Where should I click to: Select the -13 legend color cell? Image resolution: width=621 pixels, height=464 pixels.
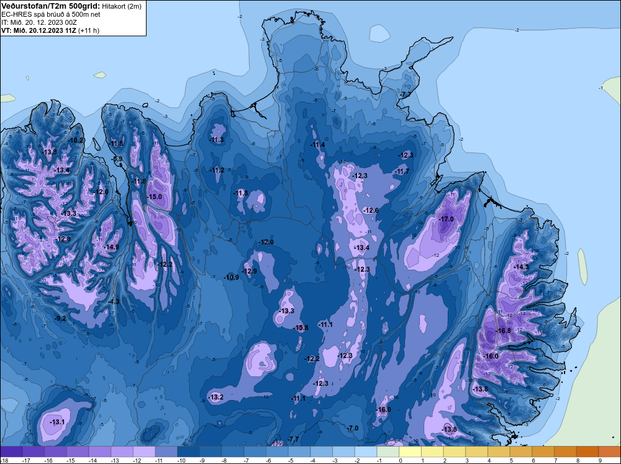point(122,452)
